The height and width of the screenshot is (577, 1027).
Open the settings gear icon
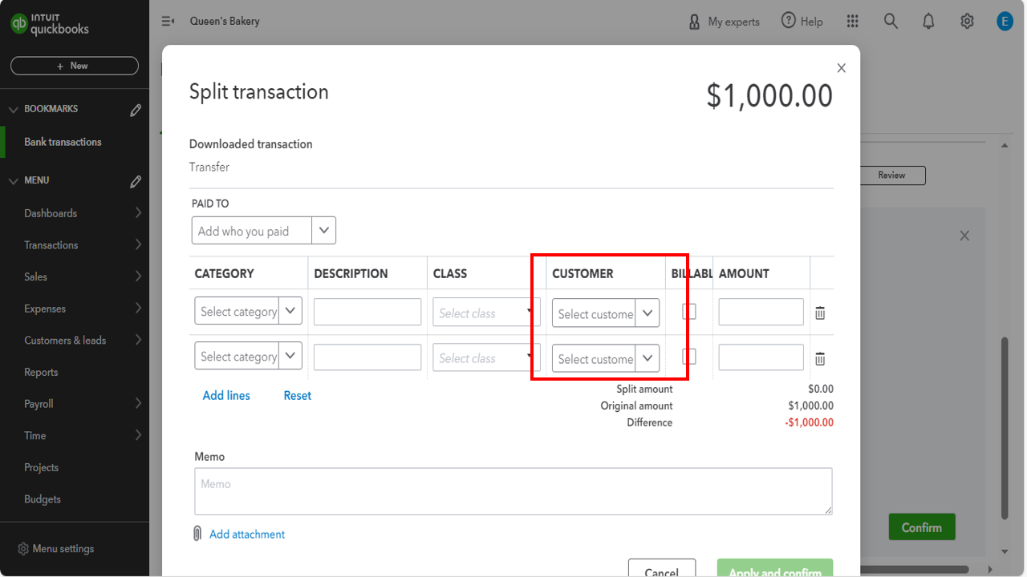point(967,22)
